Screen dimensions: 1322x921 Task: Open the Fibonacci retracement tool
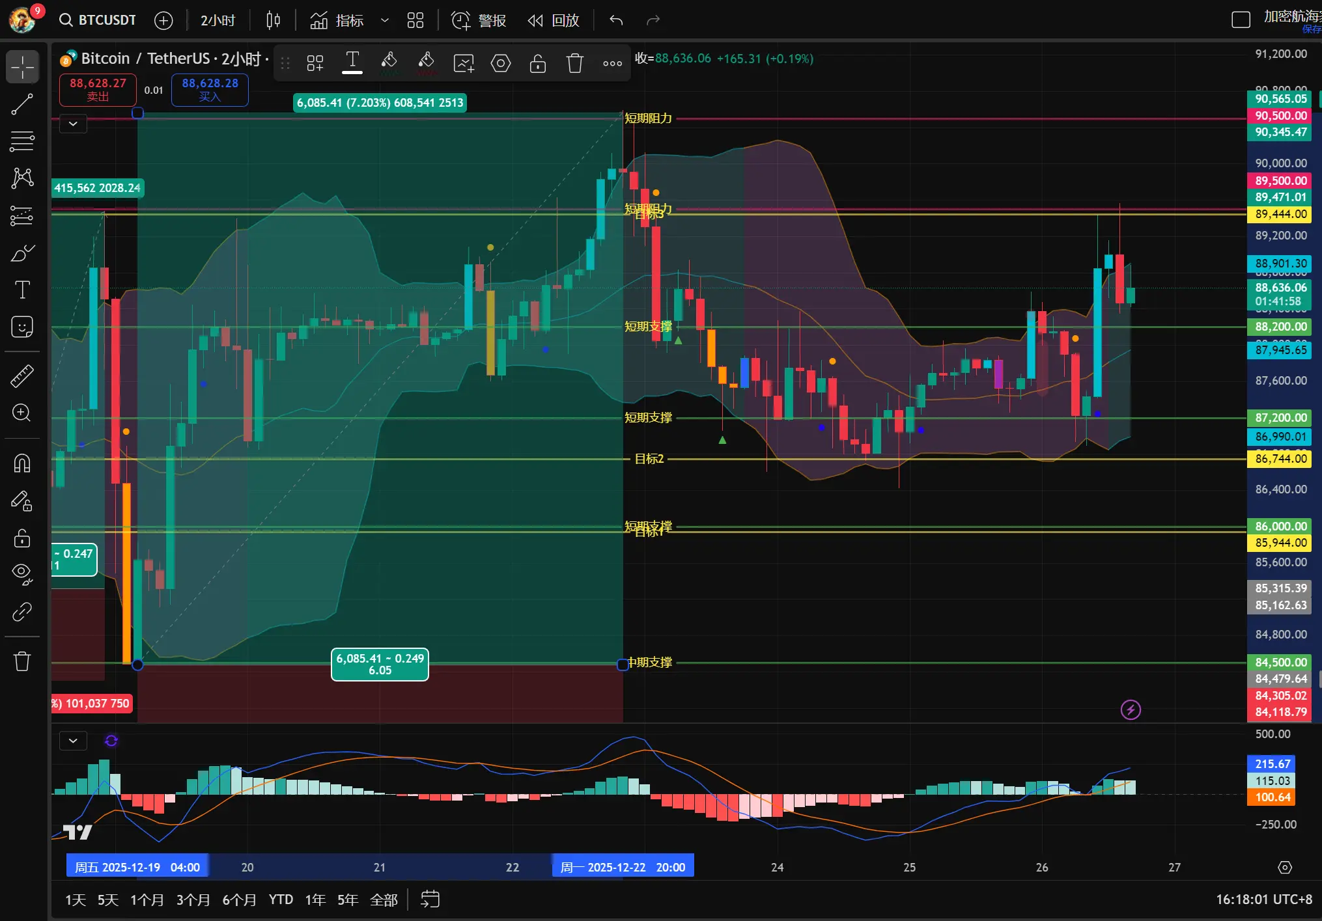pyautogui.click(x=22, y=141)
